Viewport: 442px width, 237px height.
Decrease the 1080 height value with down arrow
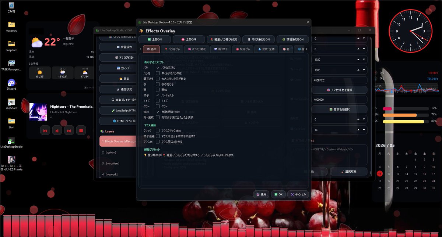click(364, 69)
